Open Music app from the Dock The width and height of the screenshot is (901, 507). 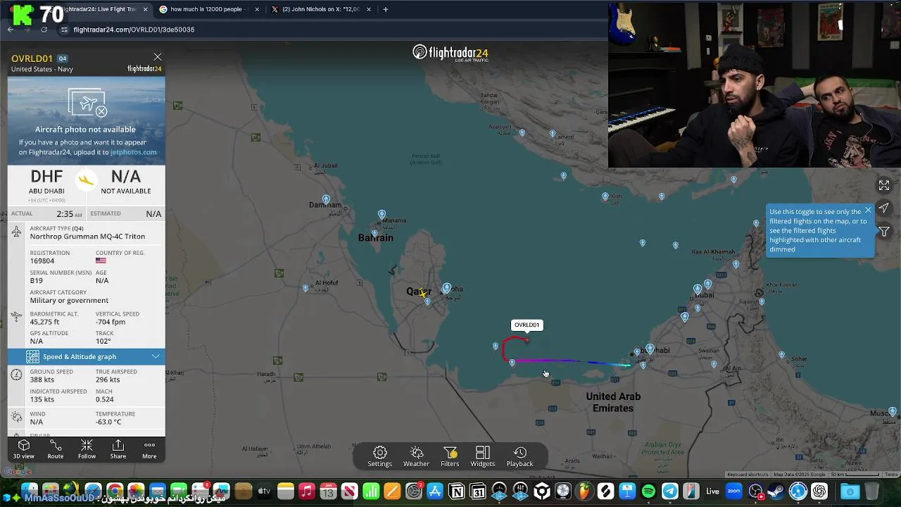[x=306, y=492]
